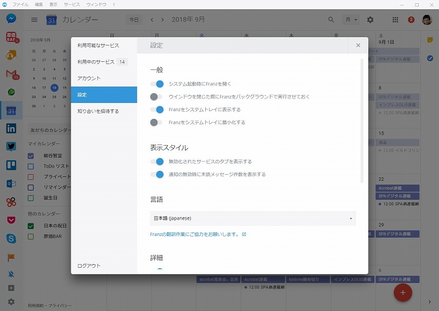
Task: Open the Tasks icon in right panel
Action: 430,58
